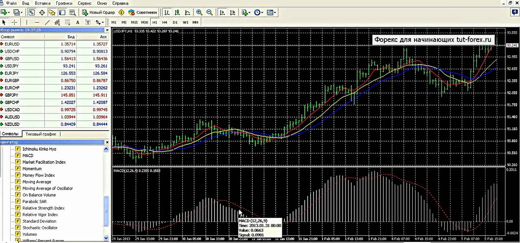Switch timeframe to M30
The image size is (520, 243).
click(144, 22)
